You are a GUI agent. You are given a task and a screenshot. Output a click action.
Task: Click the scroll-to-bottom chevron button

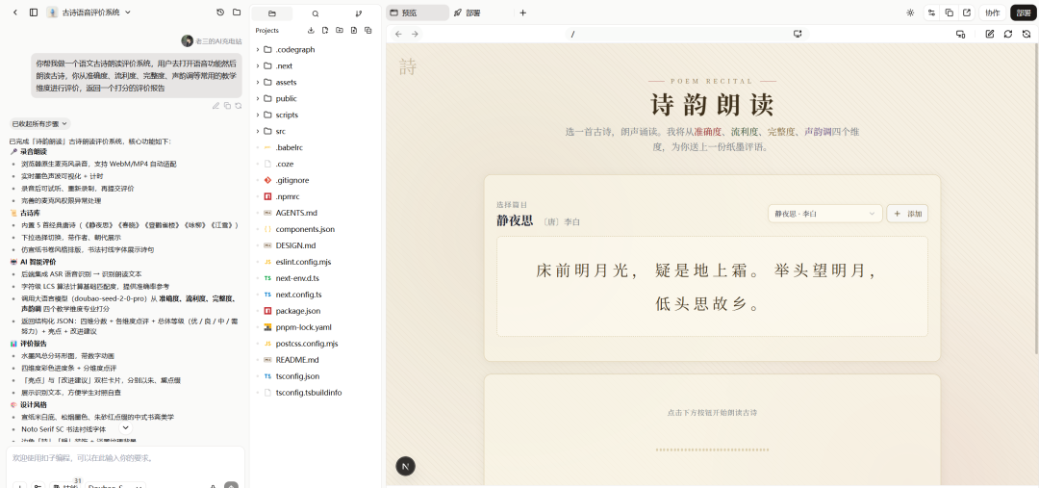point(125,428)
